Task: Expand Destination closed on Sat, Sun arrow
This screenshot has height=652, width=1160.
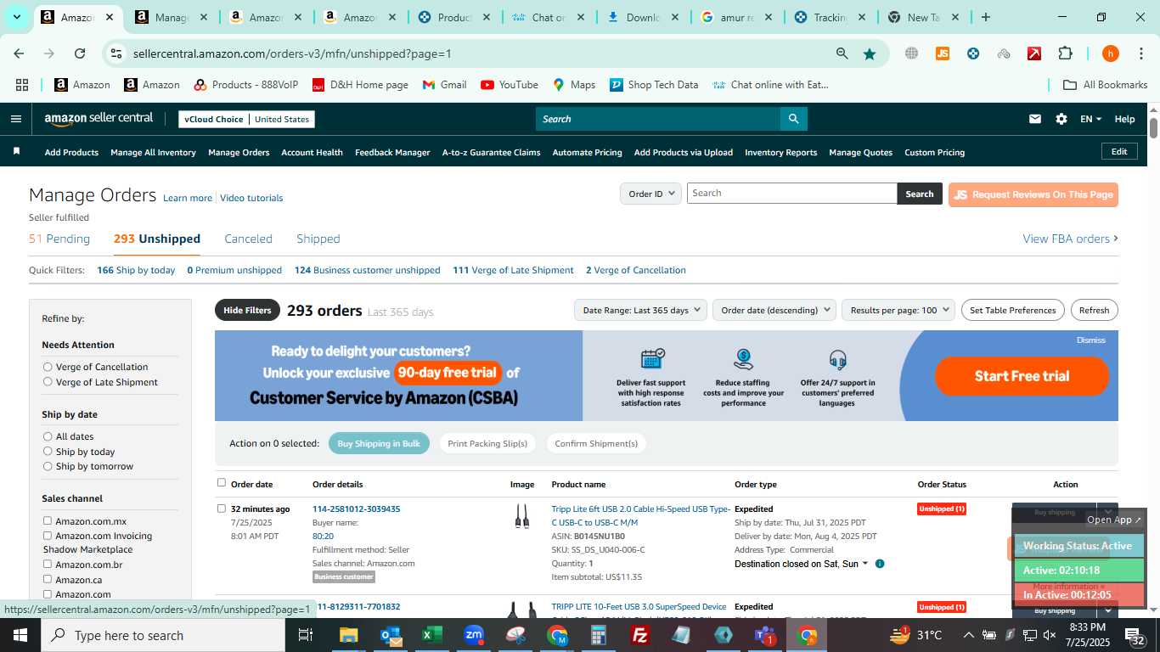Action: [x=865, y=564]
